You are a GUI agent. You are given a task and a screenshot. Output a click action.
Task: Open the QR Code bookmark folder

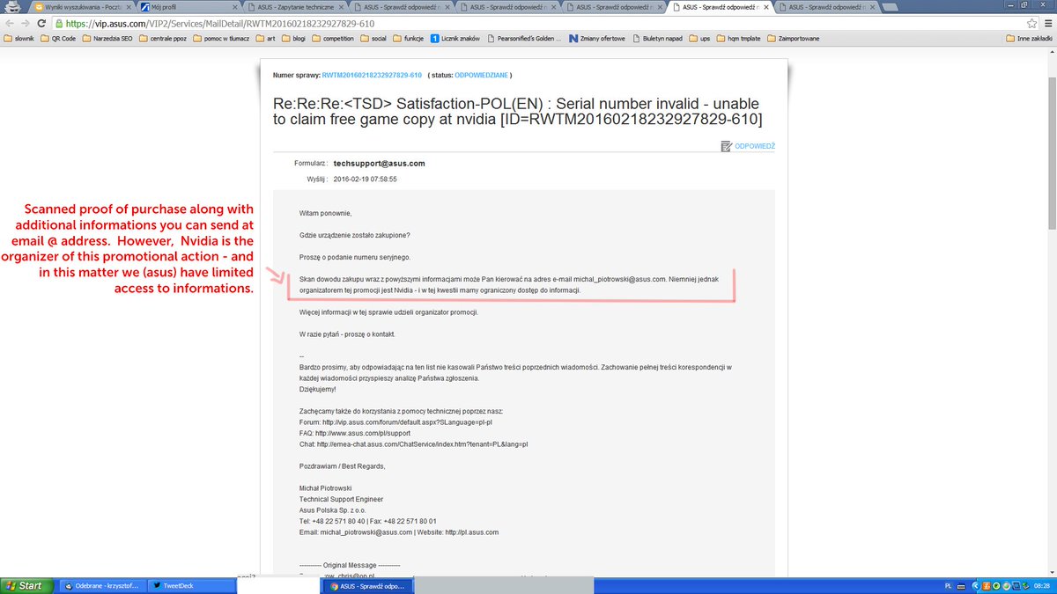57,39
